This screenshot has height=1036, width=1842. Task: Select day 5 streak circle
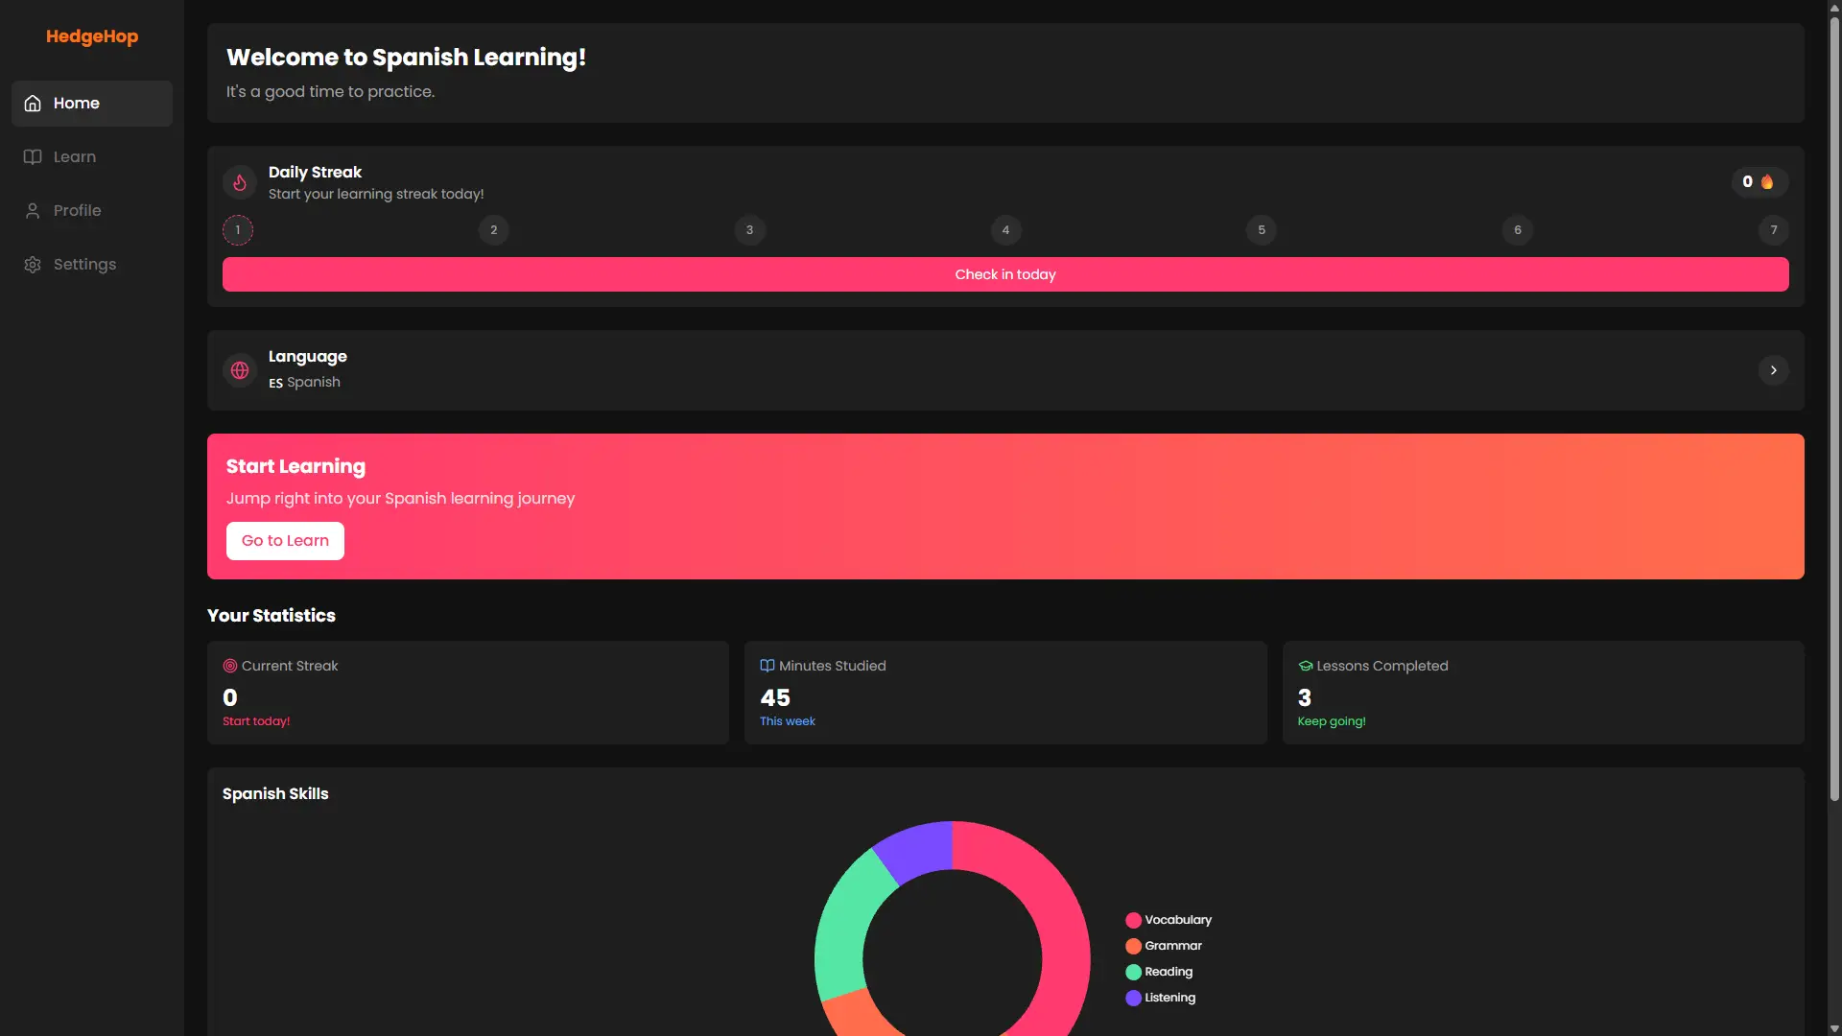[1262, 230]
